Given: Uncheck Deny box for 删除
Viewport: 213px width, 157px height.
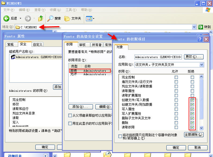Looking at the screenshot, I should pos(192,123).
